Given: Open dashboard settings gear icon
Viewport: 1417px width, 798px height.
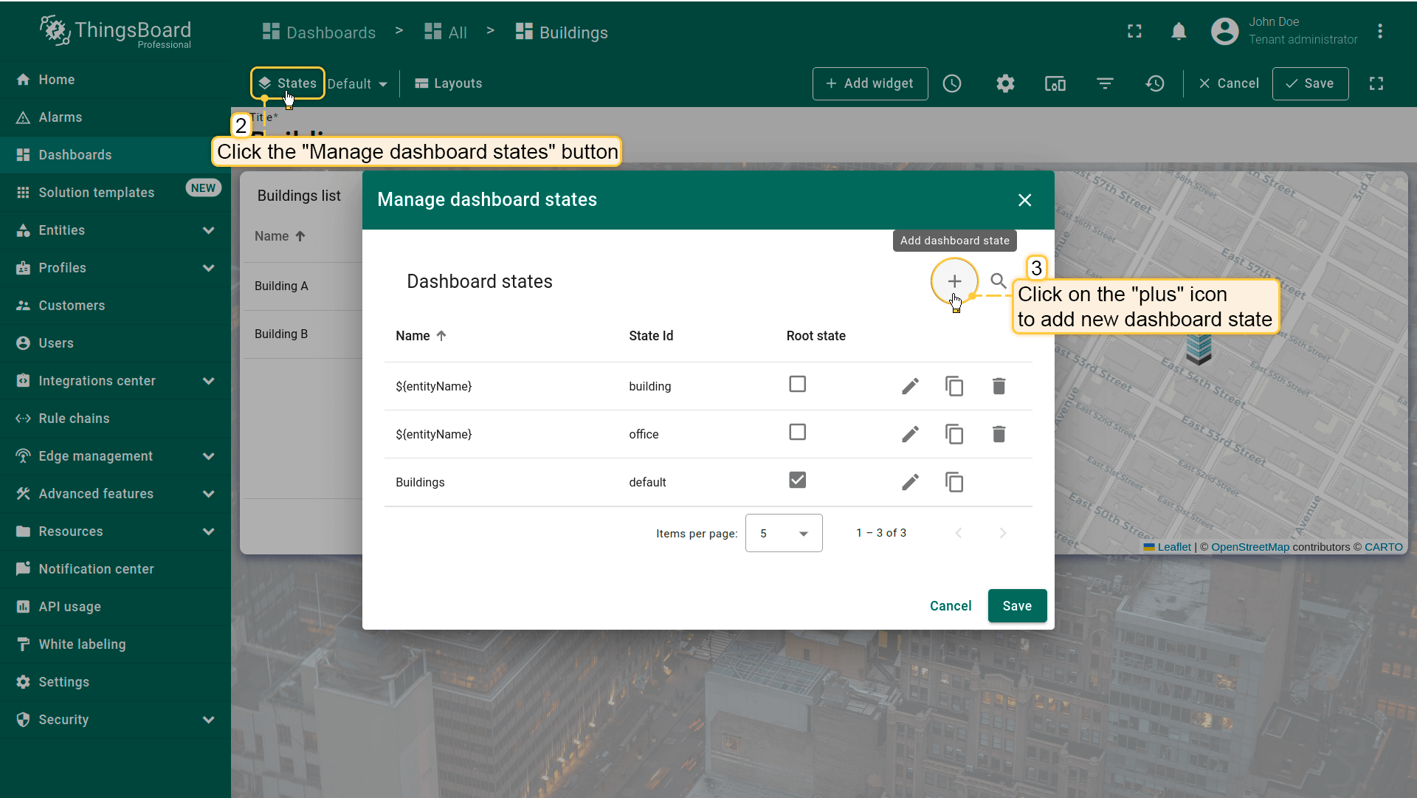Looking at the screenshot, I should click(1005, 83).
